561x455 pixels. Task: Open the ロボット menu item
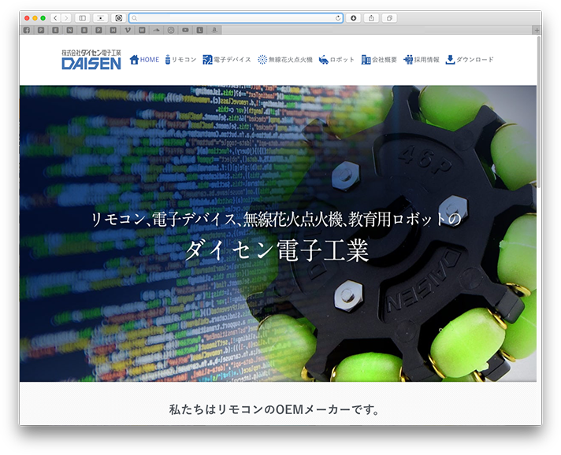pos(342,60)
